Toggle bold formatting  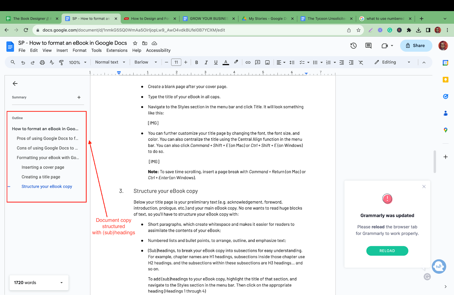(197, 62)
